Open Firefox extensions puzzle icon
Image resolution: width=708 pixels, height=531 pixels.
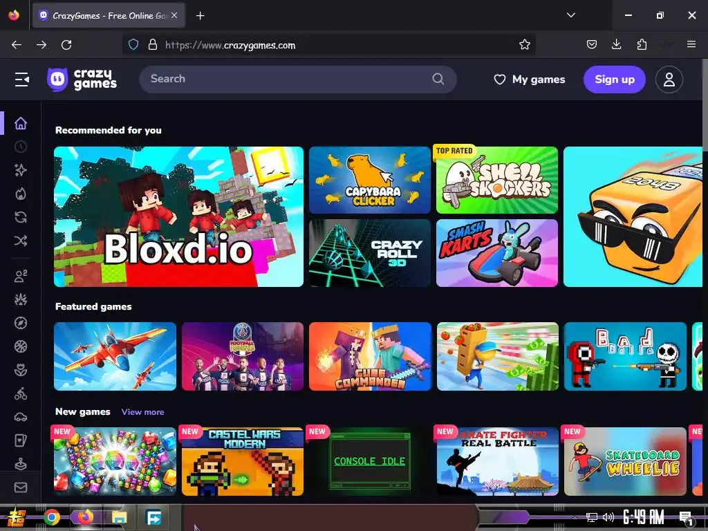642,45
